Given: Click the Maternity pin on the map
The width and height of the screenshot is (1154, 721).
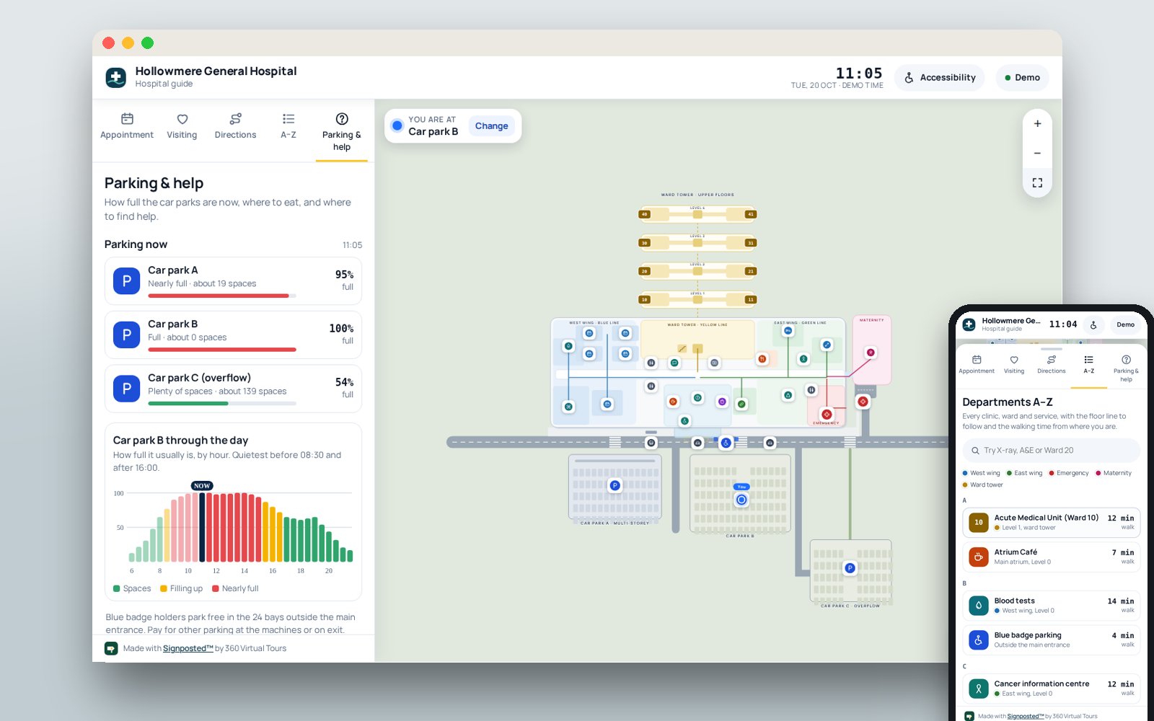Looking at the screenshot, I should click(871, 353).
